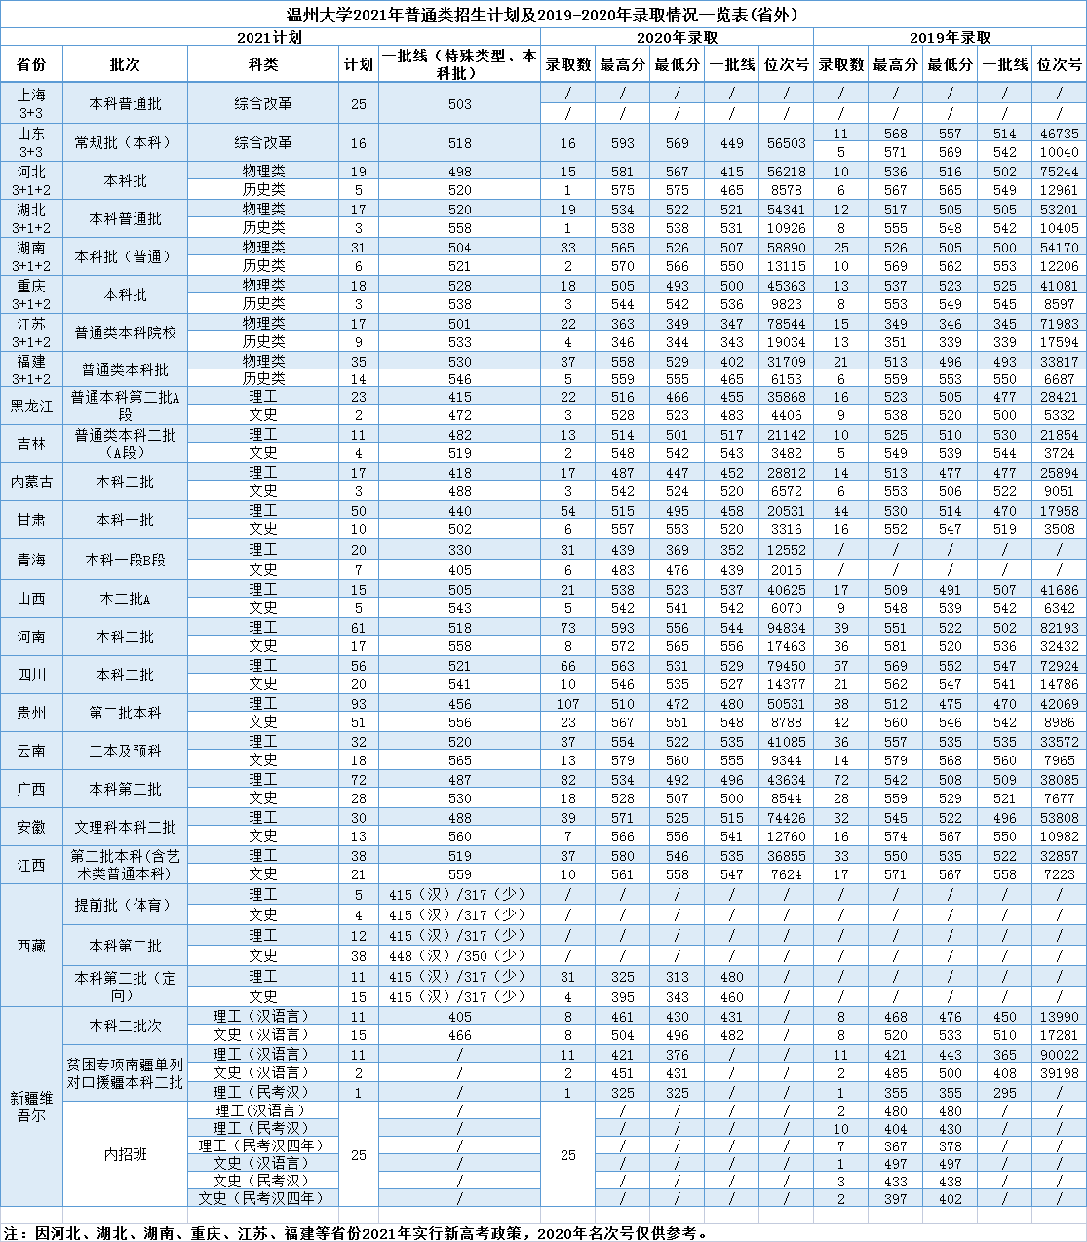Click the 黑龙江 province cell
This screenshot has width=1087, height=1242.
tap(31, 406)
